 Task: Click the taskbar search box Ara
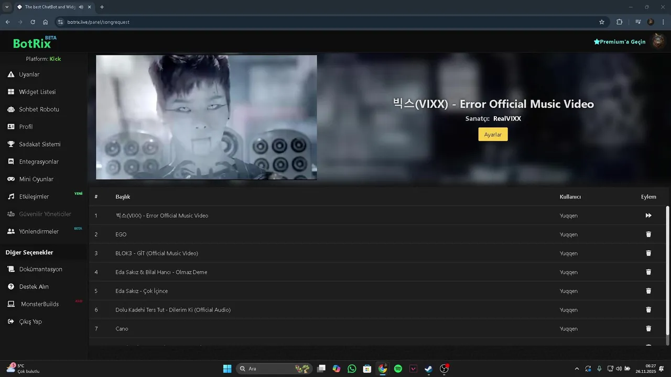(x=274, y=369)
